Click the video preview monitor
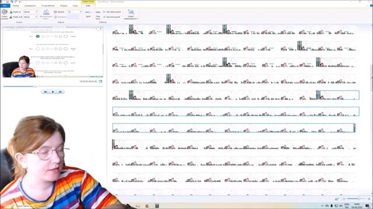 52,52
